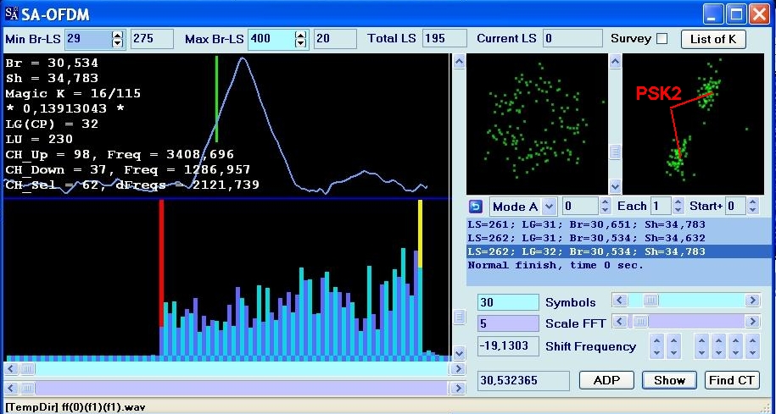Image resolution: width=776 pixels, height=414 pixels.
Task: Click the cyan horizontal scrollbar right arrow
Action: 459,368
